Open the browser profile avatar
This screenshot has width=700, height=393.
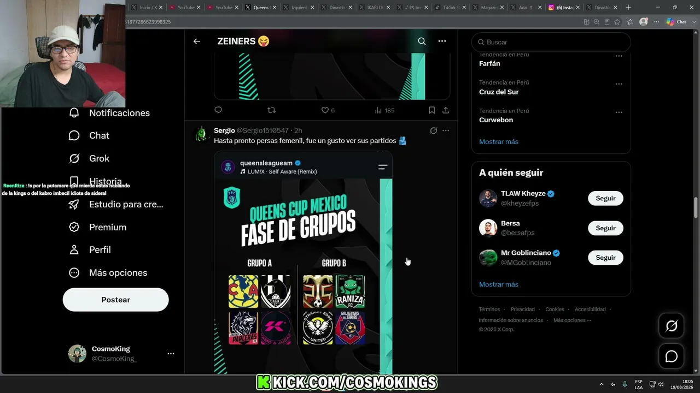(x=644, y=22)
